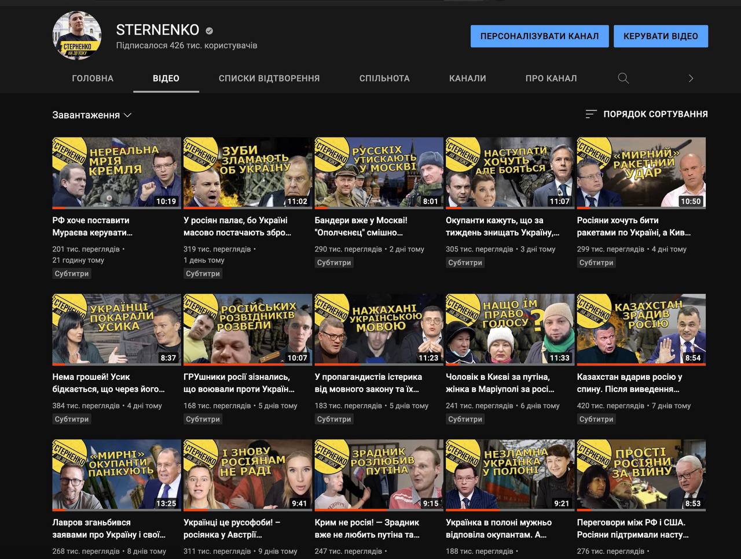Expand the Завантаження dropdown
Image resolution: width=741 pixels, height=559 pixels.
tap(92, 115)
